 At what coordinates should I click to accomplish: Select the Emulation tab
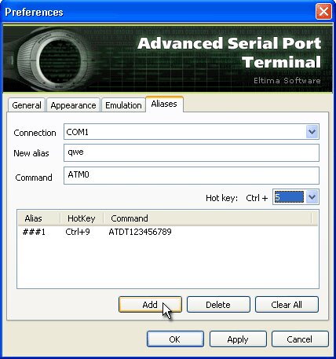[123, 105]
